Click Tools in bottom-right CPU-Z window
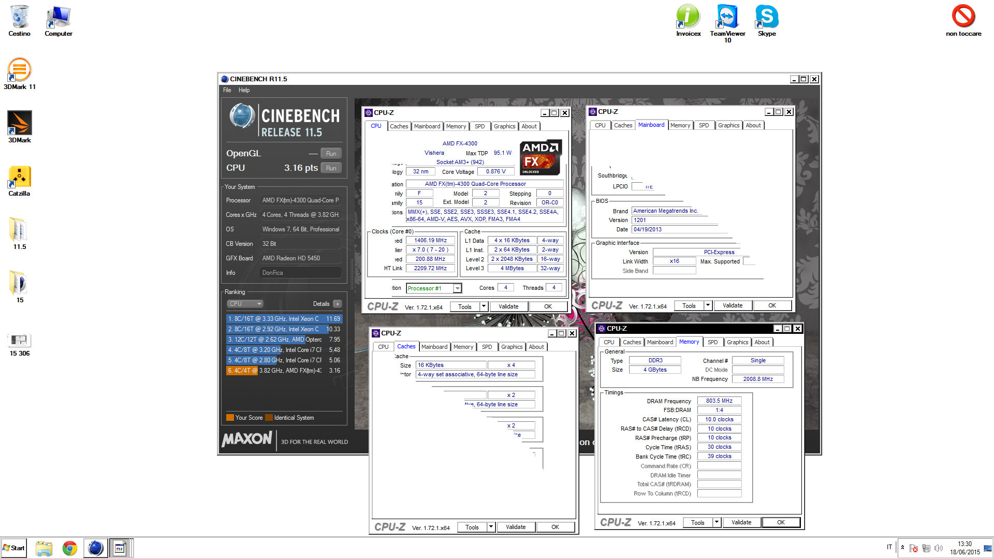 (698, 522)
